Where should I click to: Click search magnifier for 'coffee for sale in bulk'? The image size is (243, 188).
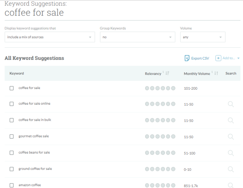(x=231, y=120)
